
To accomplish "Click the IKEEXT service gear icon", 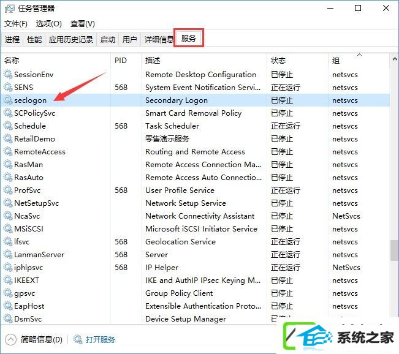I will (8, 281).
